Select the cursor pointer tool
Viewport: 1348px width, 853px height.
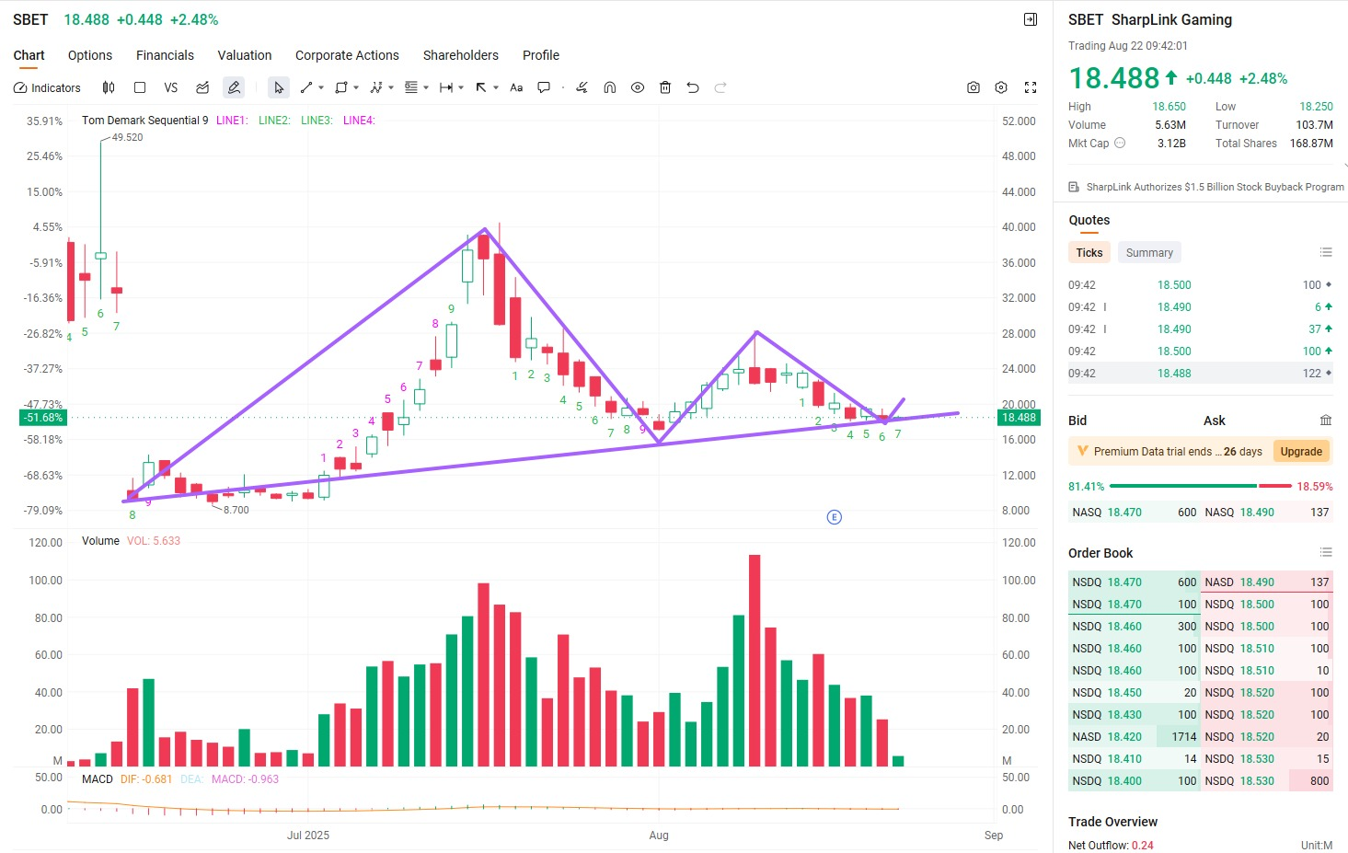click(279, 88)
